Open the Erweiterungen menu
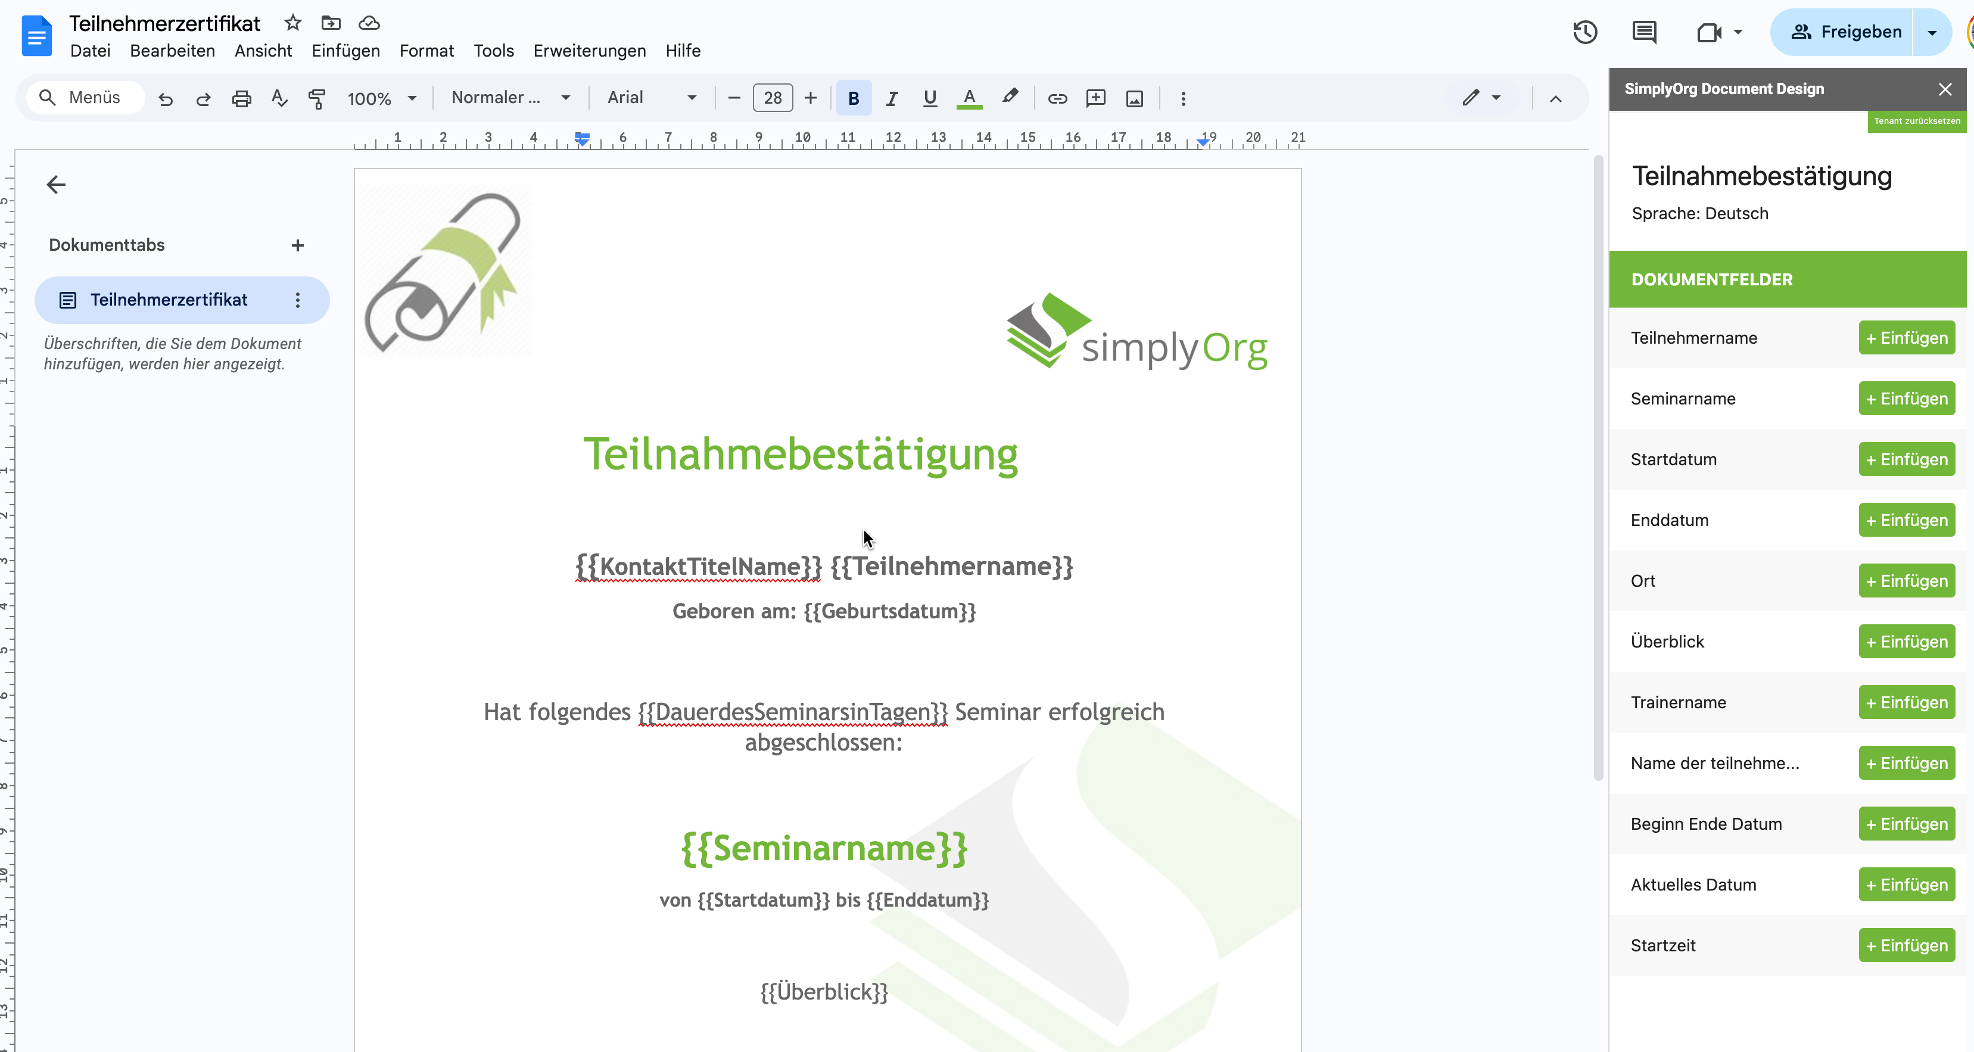 coord(589,51)
